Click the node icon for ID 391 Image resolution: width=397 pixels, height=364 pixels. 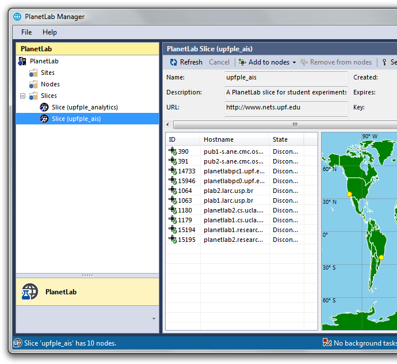[x=173, y=161]
